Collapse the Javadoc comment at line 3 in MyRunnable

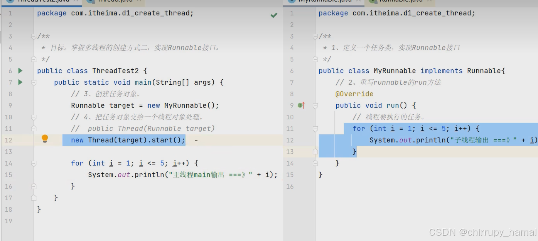315,36
